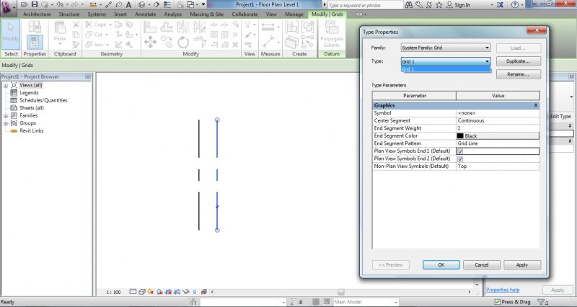Toggle Plan View Symbols End 2 (Default) checkbox
The image size is (577, 307).
coord(460,159)
